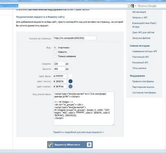This screenshot has width=166, height=153.
Task: Click inside the embed code textarea
Action: pos(84,109)
